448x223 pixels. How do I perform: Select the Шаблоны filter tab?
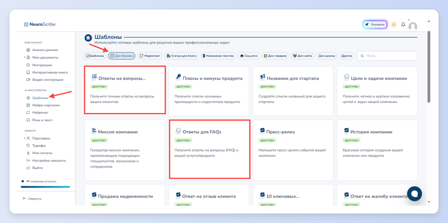point(95,56)
